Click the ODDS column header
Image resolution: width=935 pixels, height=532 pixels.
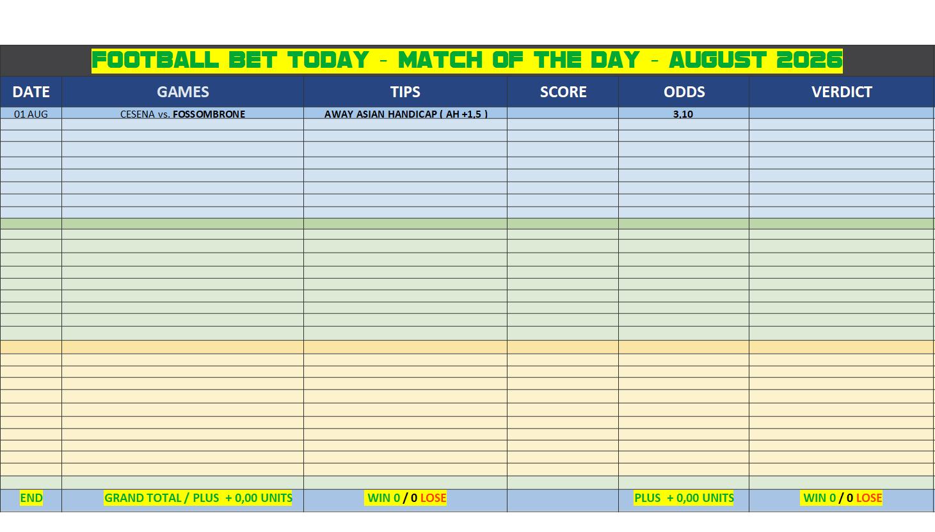(683, 92)
